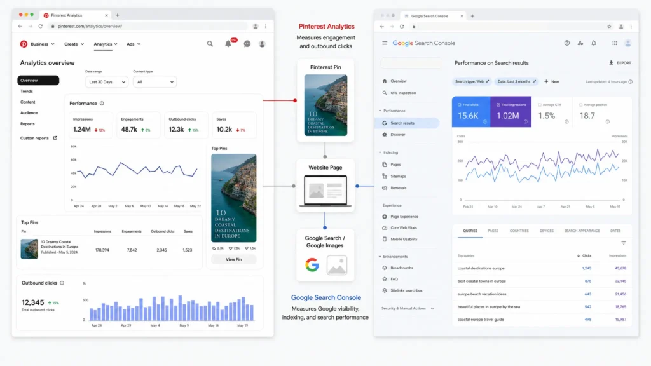Bookmark page with star icon

point(609,27)
